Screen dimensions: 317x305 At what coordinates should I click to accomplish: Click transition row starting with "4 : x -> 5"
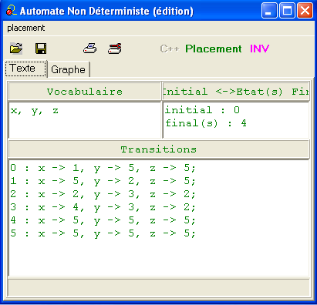coord(103,220)
